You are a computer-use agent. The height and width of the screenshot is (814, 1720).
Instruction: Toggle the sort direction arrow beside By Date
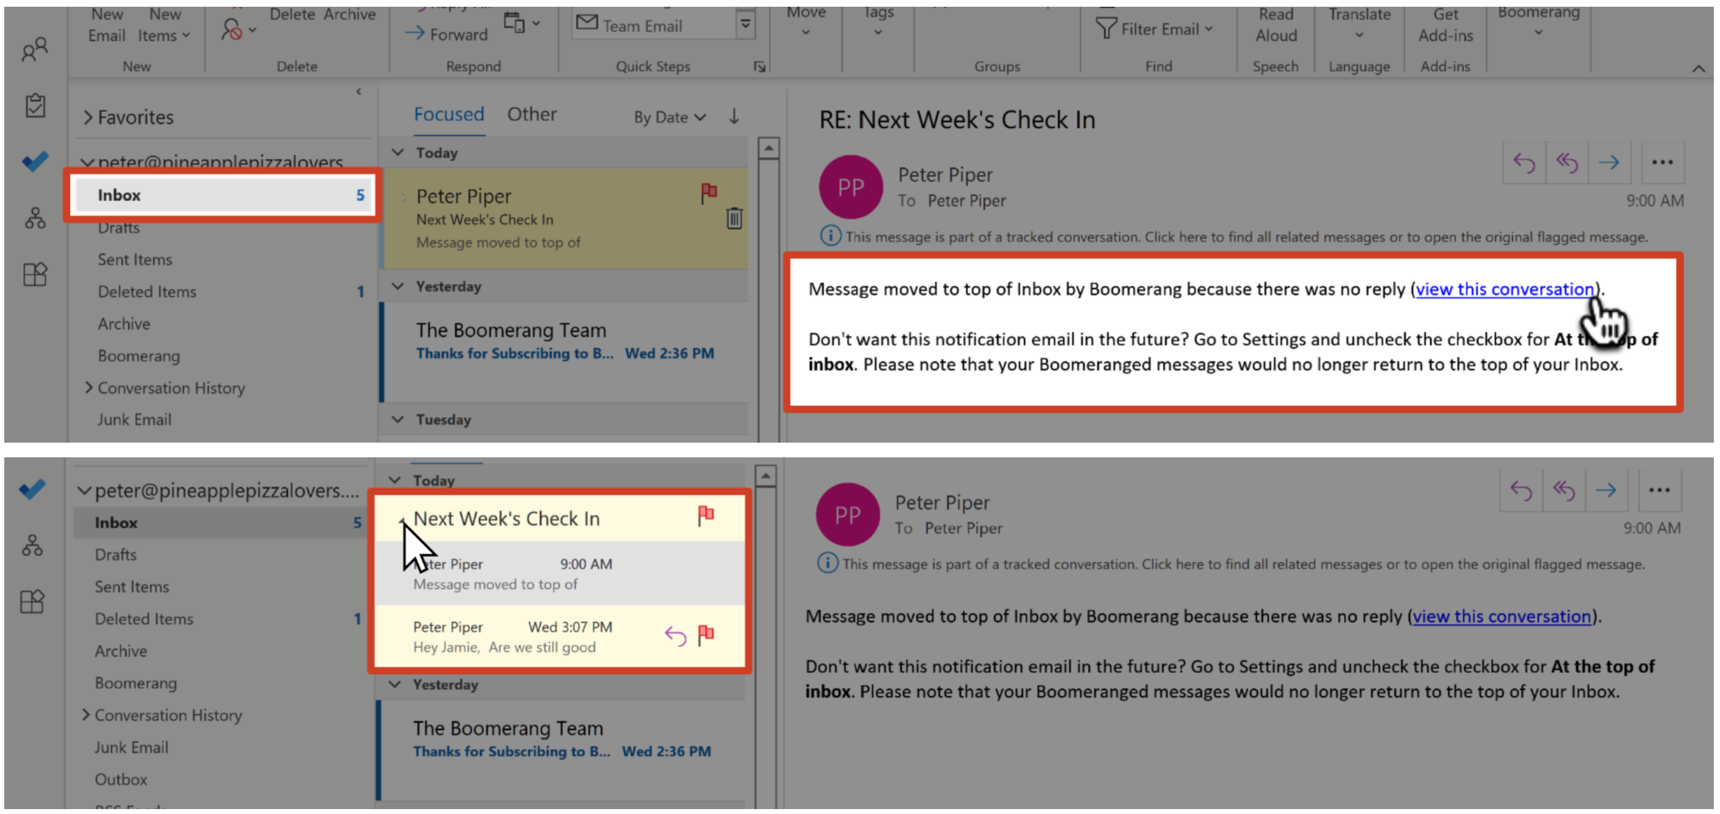coord(733,116)
